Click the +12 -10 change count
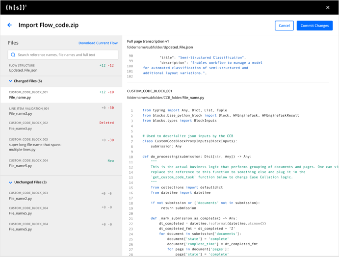This screenshot has height=257, width=339. pos(106,92)
